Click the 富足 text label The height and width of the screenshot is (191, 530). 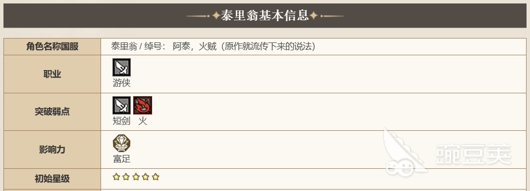click(122, 158)
